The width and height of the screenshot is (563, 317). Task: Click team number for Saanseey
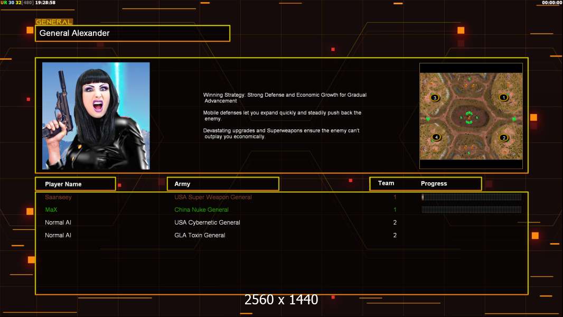pyautogui.click(x=395, y=197)
